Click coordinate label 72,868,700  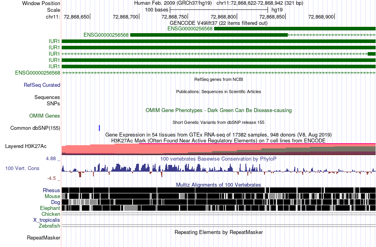pyautogui.click(x=125, y=17)
